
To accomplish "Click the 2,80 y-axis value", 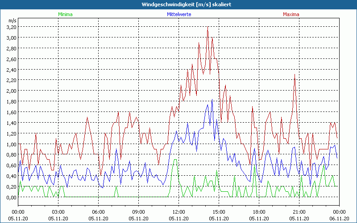I will pos(12,49).
